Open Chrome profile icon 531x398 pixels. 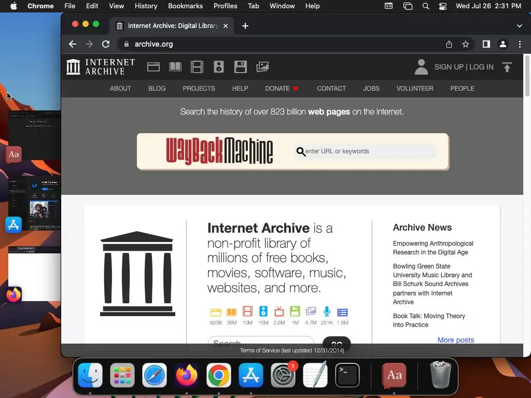tap(503, 44)
